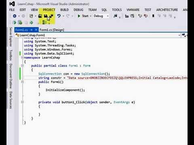This screenshot has width=194, height=145.
Task: Open the Server Explorer side tab
Action: pyautogui.click(x=11, y=37)
